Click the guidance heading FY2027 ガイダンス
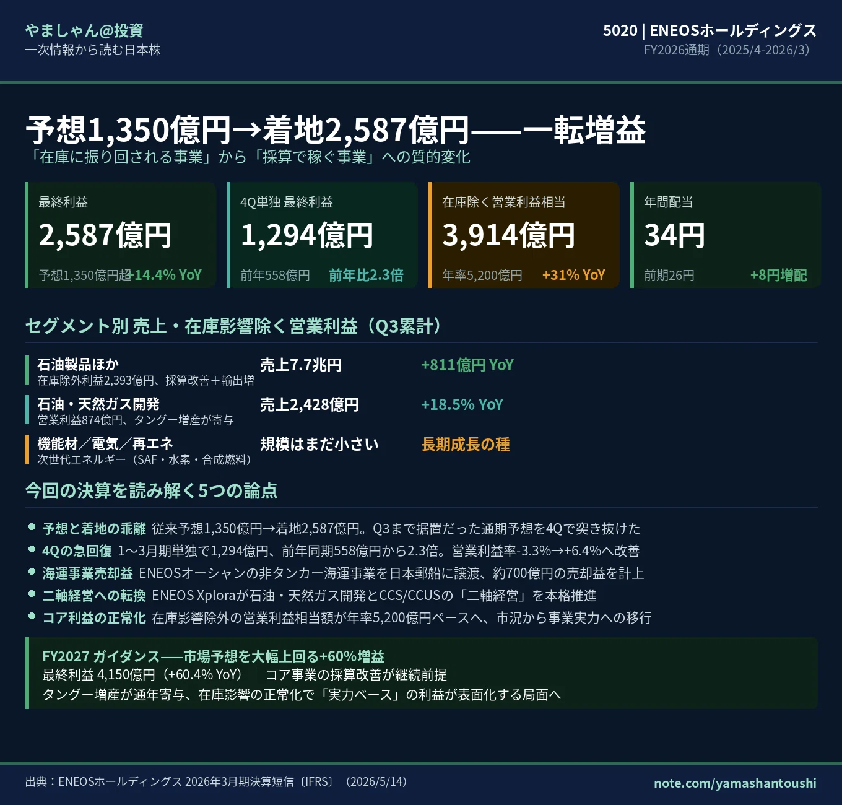842x805 pixels. click(x=213, y=656)
